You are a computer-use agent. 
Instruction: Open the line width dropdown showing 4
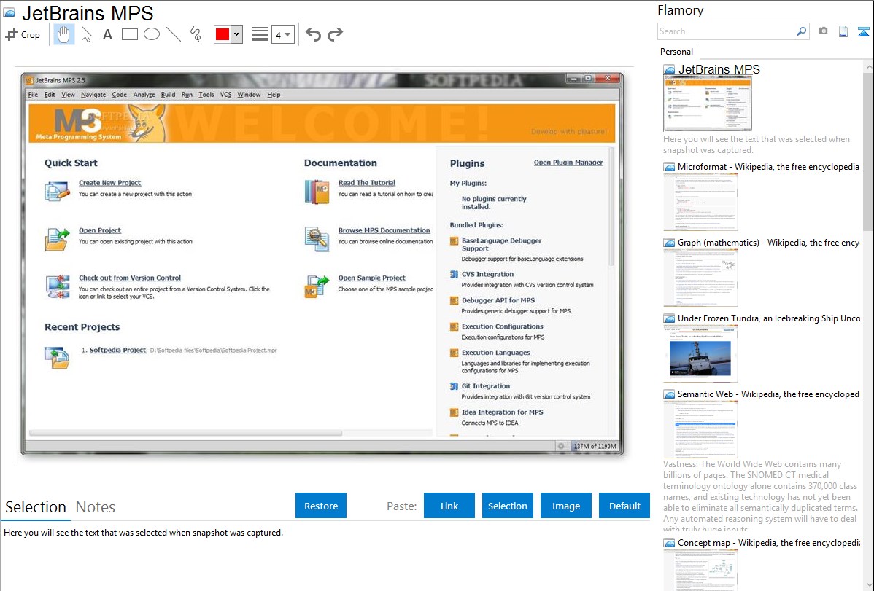pyautogui.click(x=282, y=34)
